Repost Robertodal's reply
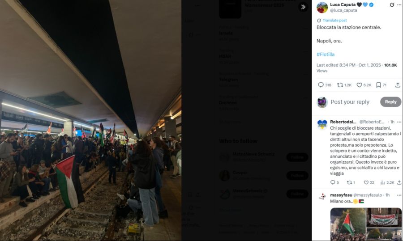 pos(351,182)
